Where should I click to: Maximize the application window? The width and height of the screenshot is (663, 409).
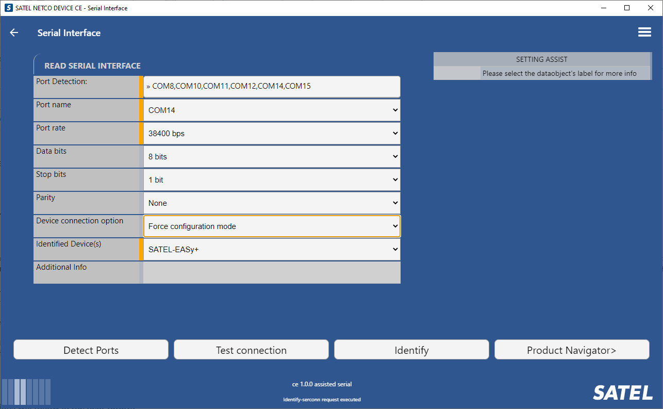pyautogui.click(x=627, y=8)
